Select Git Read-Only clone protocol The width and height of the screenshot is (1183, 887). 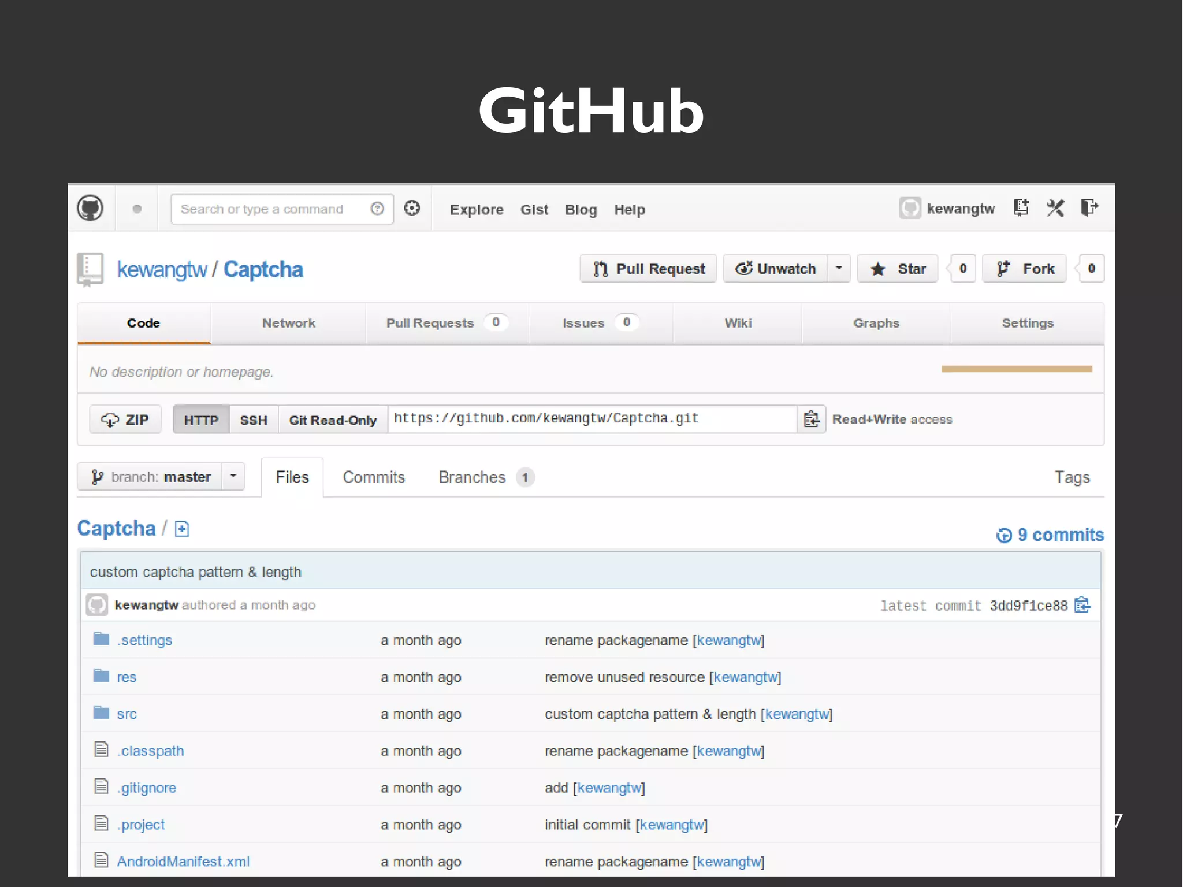click(333, 420)
